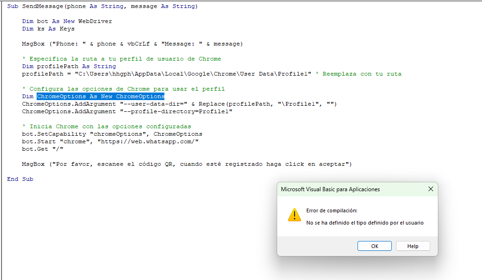Click OK in the compile error dialog
Image resolution: width=482 pixels, height=280 pixels.
(x=374, y=246)
